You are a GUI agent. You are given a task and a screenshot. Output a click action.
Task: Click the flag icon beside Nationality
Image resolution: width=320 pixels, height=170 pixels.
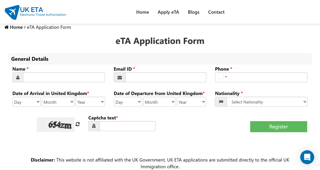tap(221, 102)
